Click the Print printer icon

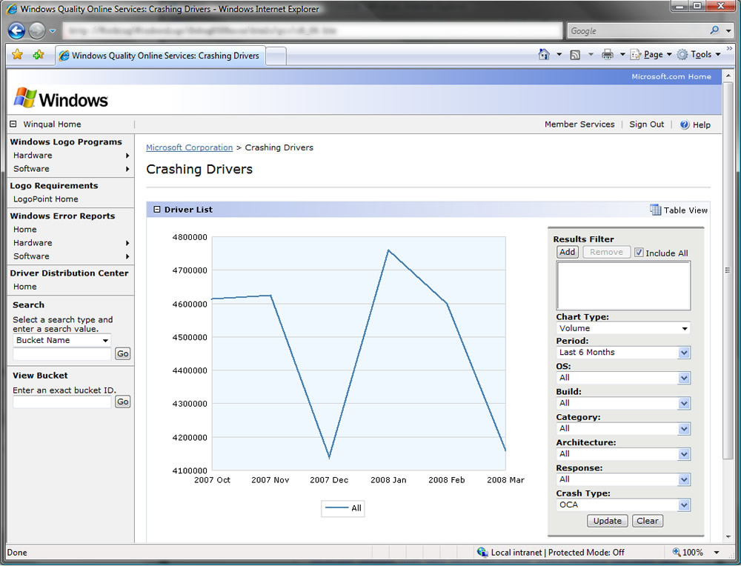(x=608, y=55)
